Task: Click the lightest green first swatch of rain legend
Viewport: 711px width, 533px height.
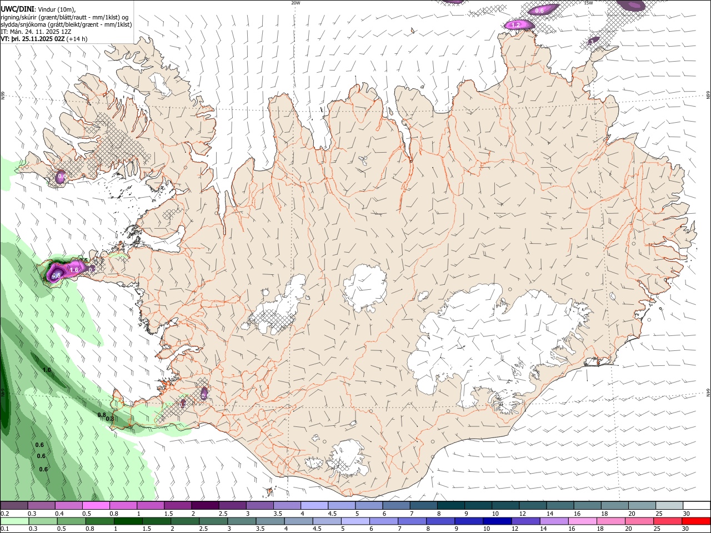Action: (14, 521)
